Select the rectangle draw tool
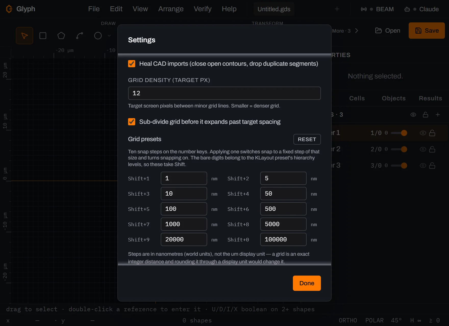The width and height of the screenshot is (449, 326). point(43,36)
